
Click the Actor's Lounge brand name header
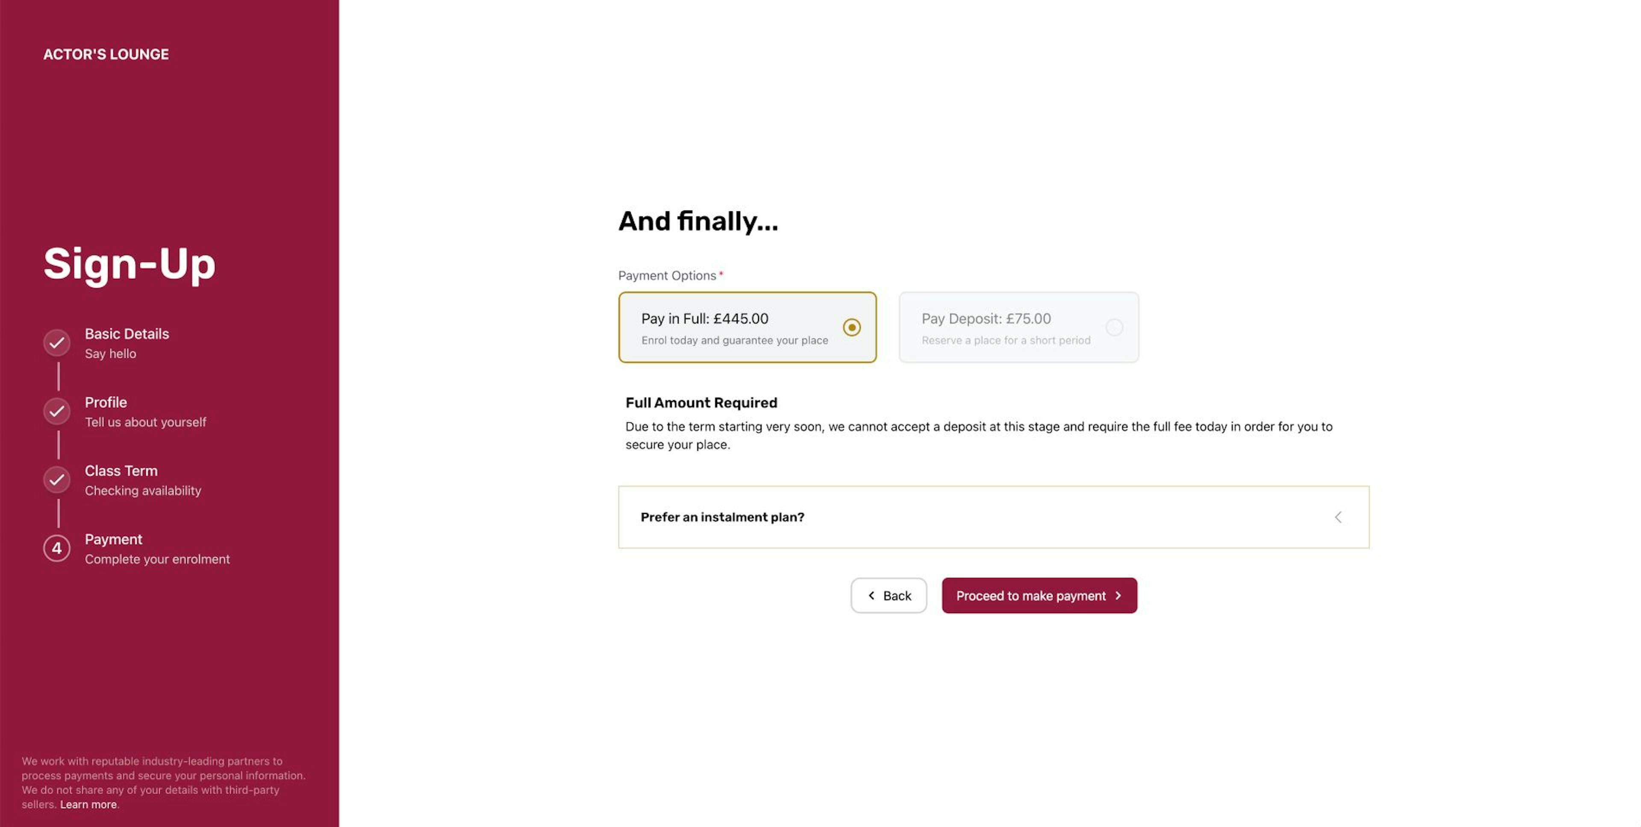pos(106,55)
